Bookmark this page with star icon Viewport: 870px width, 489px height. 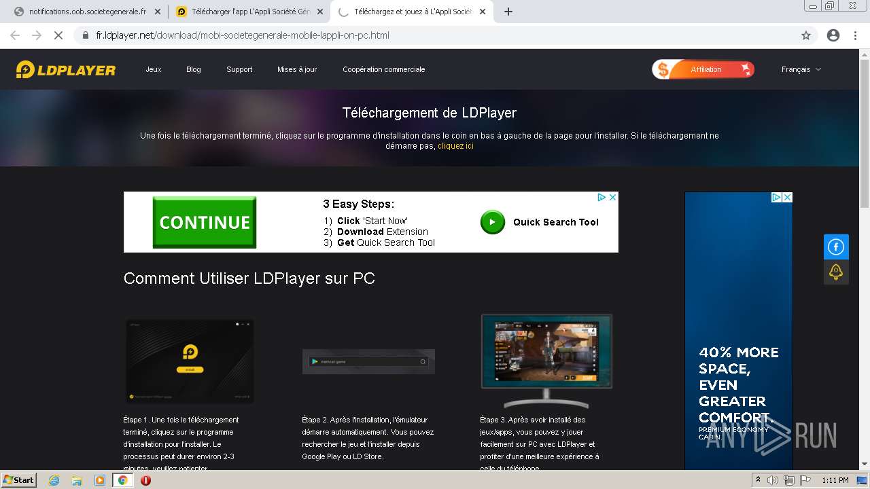[806, 35]
